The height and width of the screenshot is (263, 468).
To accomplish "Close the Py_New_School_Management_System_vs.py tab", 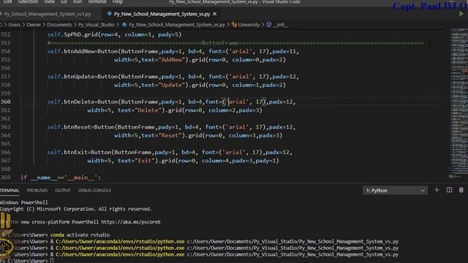I will 214,14.
